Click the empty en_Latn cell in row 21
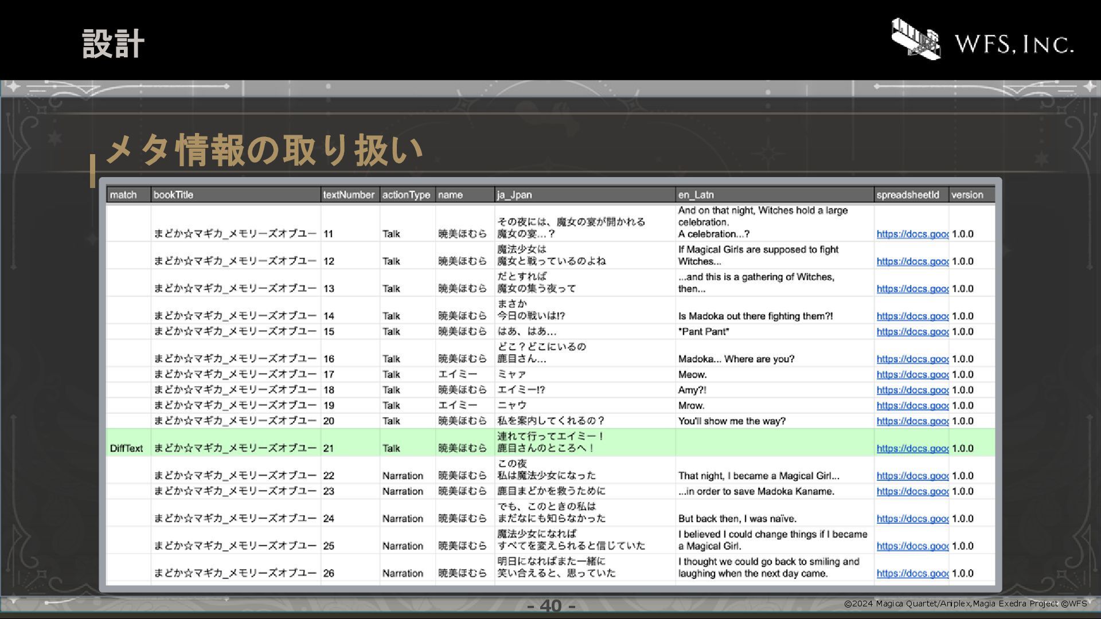Image resolution: width=1101 pixels, height=619 pixels. (775, 442)
